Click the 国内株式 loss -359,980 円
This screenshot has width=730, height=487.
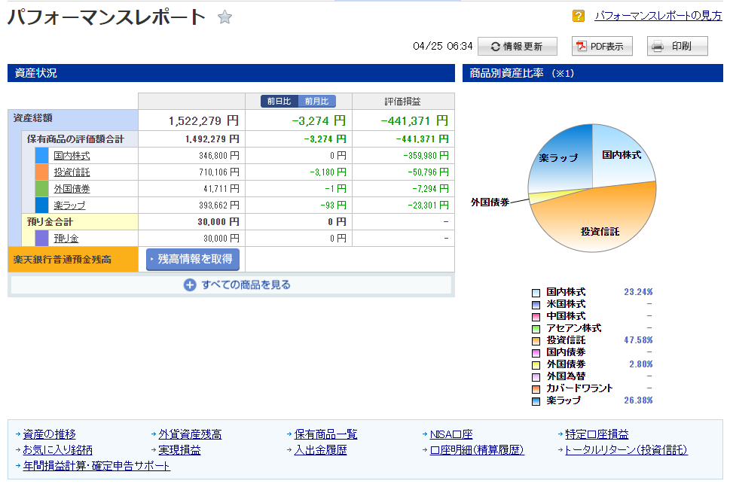point(426,155)
